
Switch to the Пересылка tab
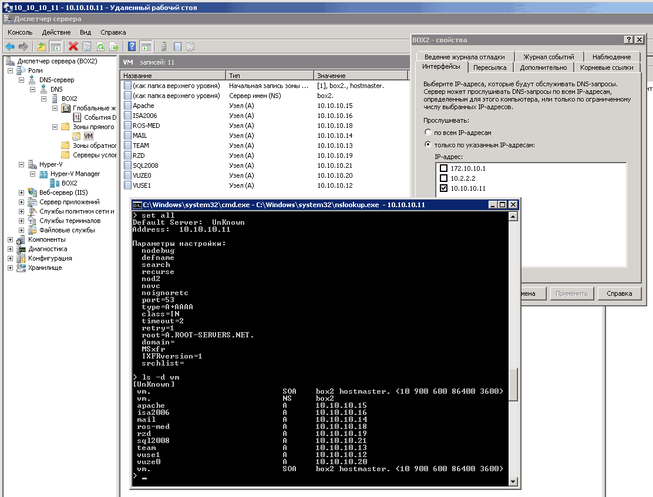tap(490, 67)
